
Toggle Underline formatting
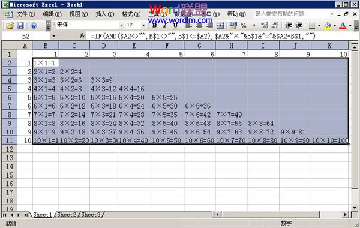tap(175, 25)
